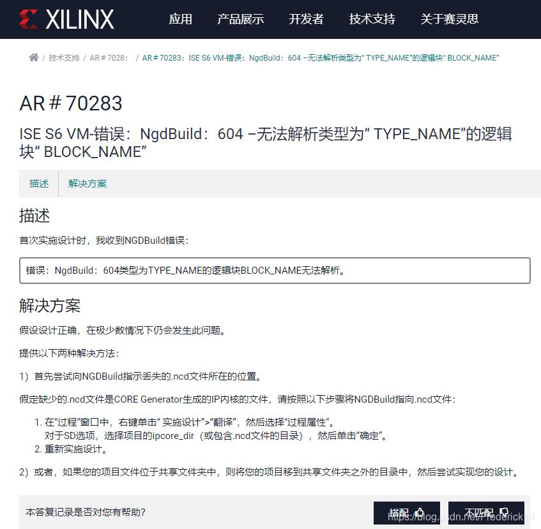This screenshot has height=529, width=541.
Task: Click the AR # 70283 heading
Action: (71, 103)
